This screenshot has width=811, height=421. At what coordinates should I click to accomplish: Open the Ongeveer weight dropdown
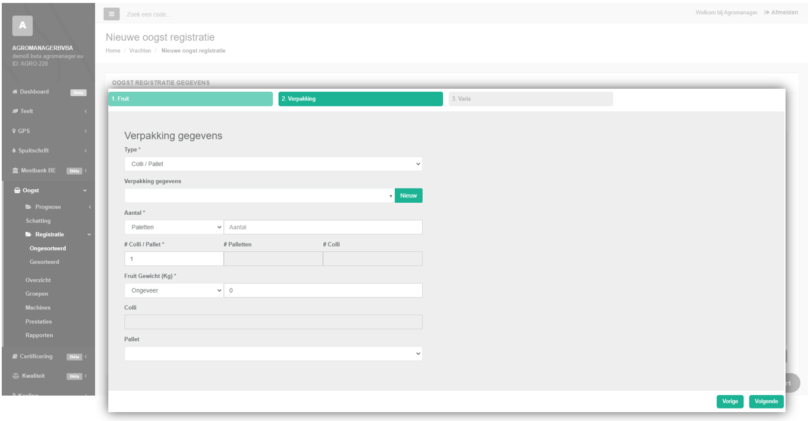[x=174, y=290]
